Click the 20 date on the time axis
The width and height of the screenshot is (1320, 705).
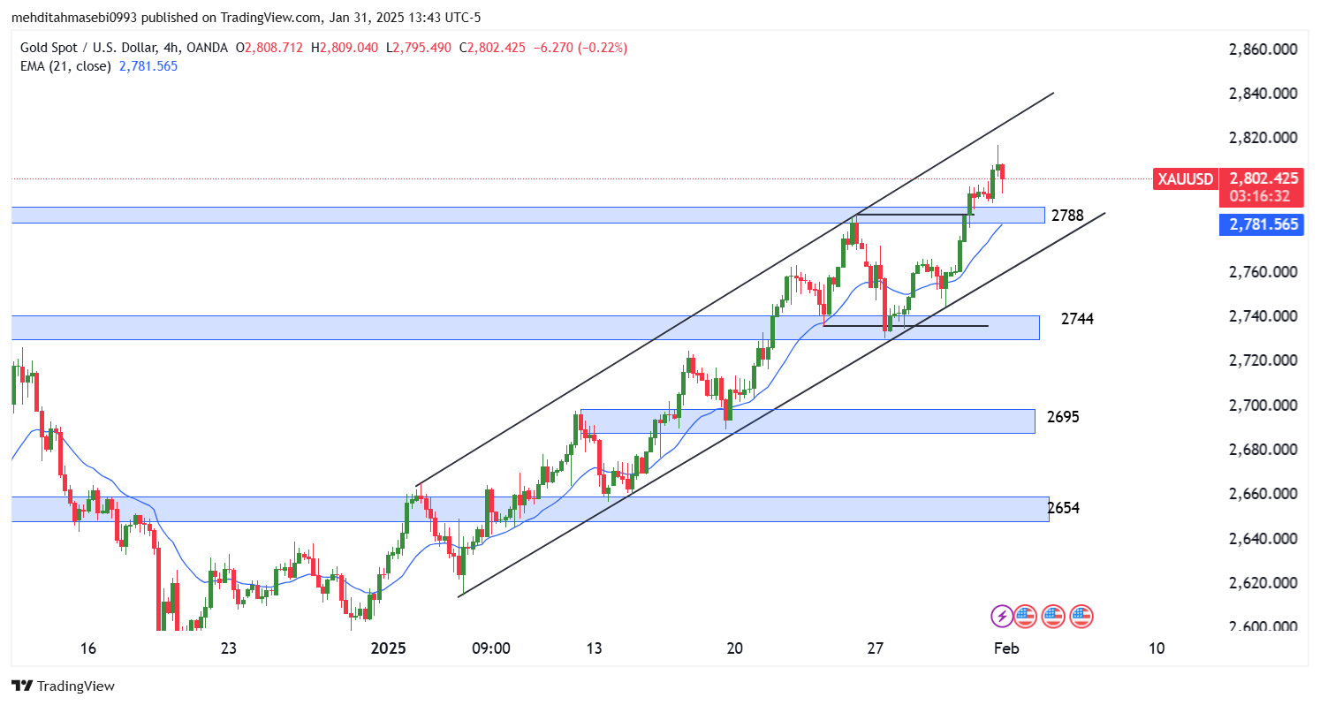[x=735, y=648]
